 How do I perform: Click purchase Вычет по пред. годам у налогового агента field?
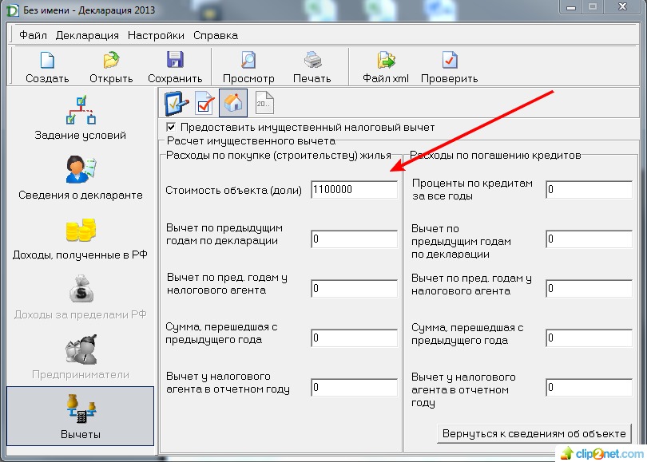coord(354,289)
